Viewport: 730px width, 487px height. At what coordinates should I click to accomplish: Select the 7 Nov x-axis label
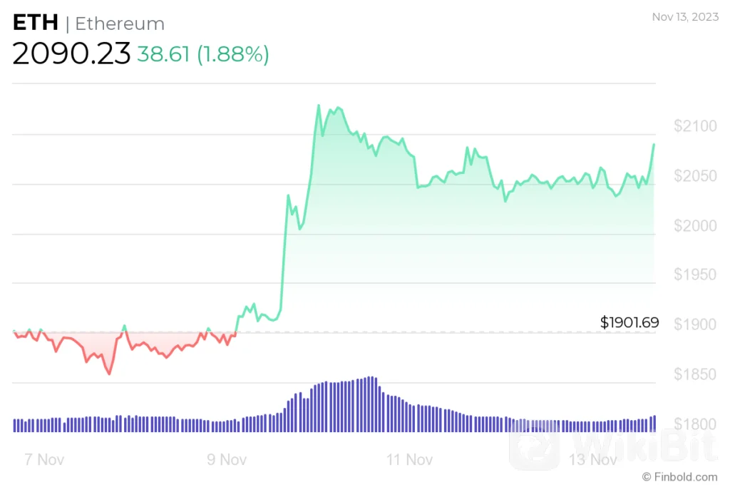44,460
